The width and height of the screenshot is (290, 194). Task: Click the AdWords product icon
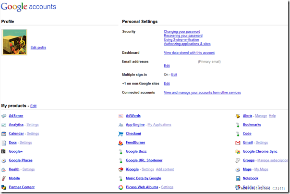point(121,116)
